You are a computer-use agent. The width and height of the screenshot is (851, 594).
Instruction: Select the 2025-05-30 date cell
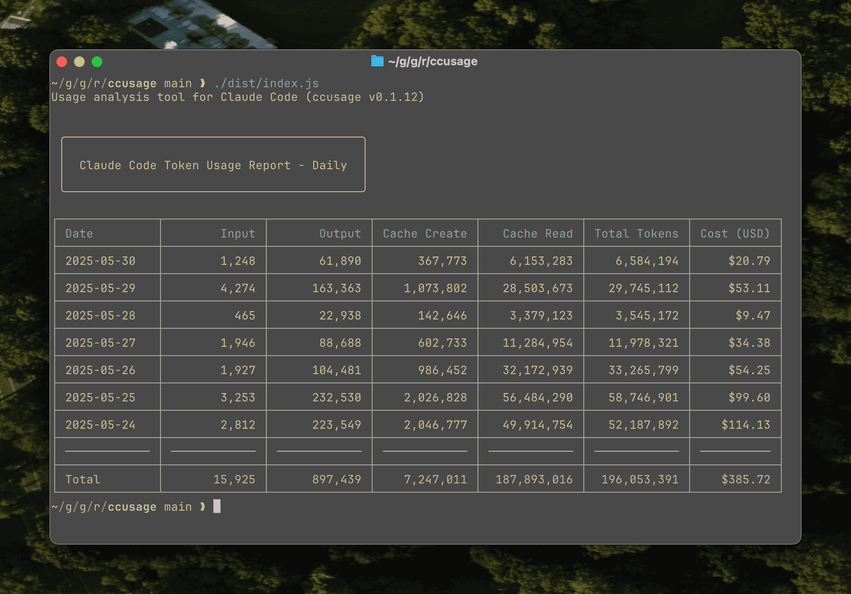[x=101, y=260]
